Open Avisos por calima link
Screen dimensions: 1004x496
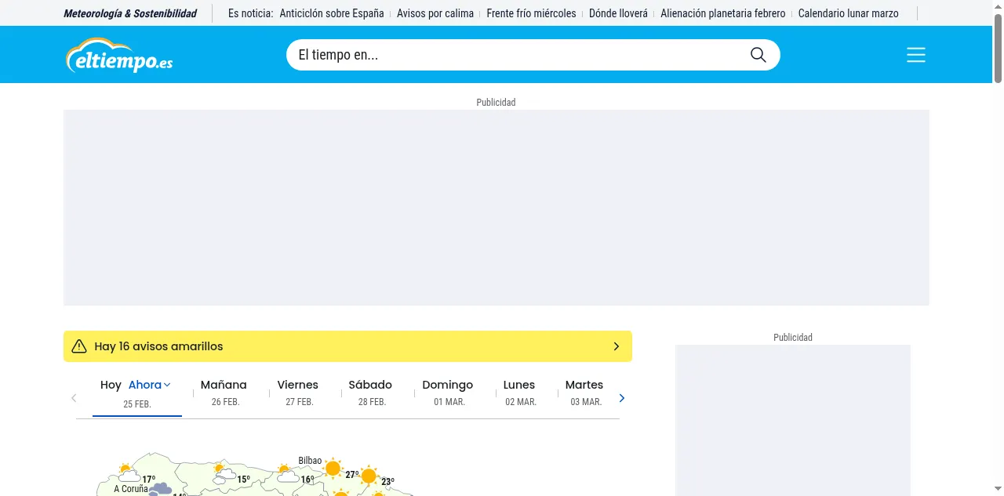[435, 13]
